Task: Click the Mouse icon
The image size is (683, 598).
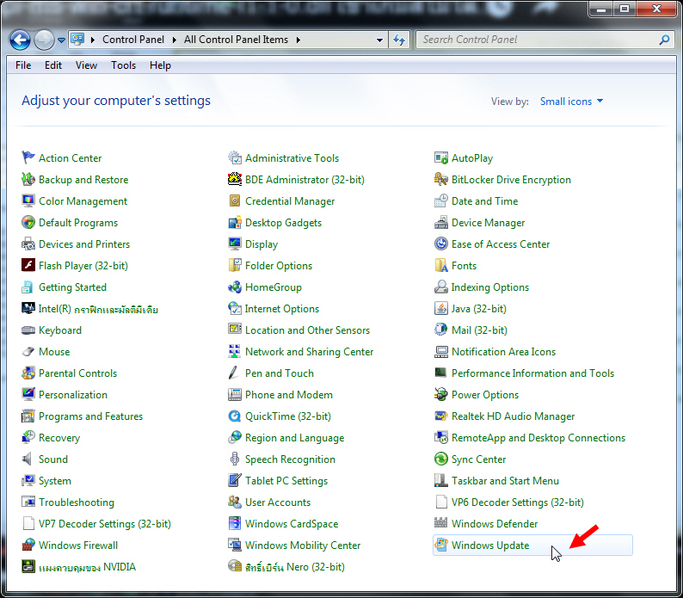Action: click(x=28, y=351)
